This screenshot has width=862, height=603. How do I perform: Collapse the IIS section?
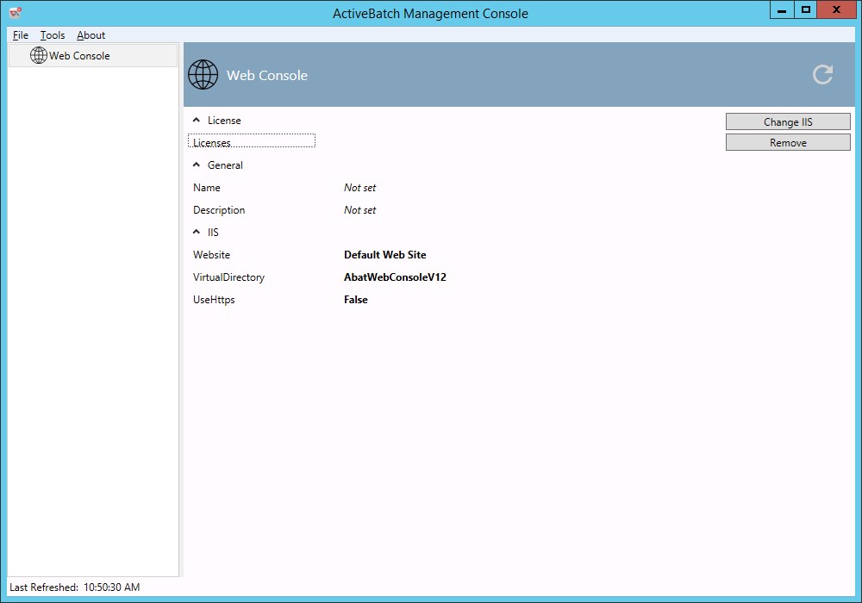197,232
